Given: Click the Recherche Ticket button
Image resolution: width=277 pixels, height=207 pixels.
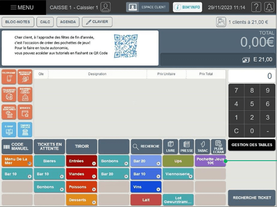Looking at the screenshot, I should 252,198.
